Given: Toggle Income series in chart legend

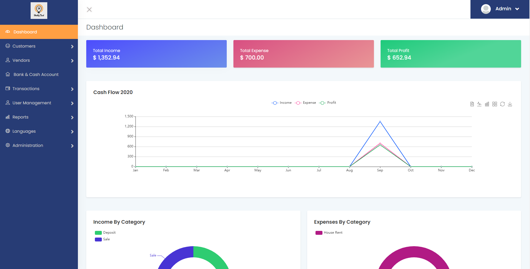Looking at the screenshot, I should click(x=282, y=103).
